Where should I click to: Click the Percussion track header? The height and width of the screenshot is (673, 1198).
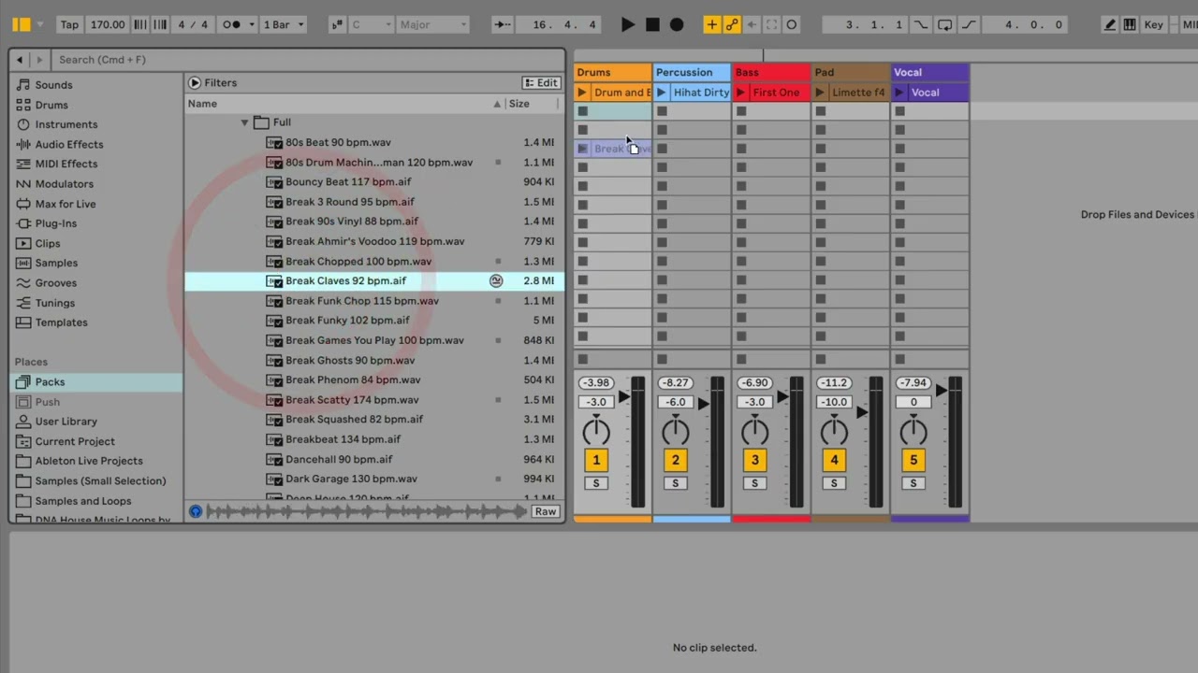pos(692,72)
